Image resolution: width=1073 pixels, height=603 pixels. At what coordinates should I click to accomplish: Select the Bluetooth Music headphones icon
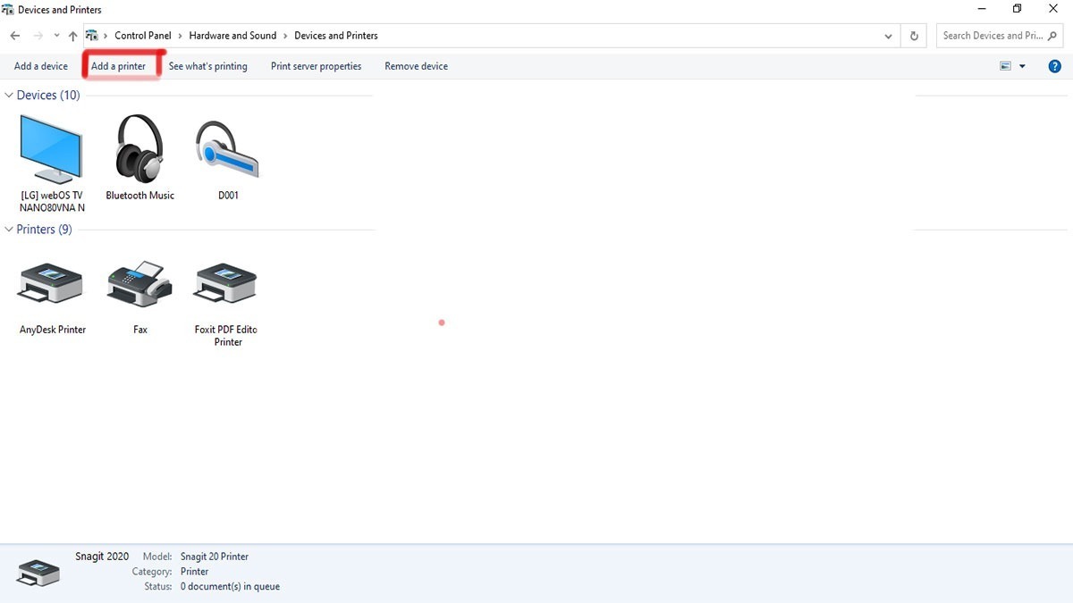(139, 149)
